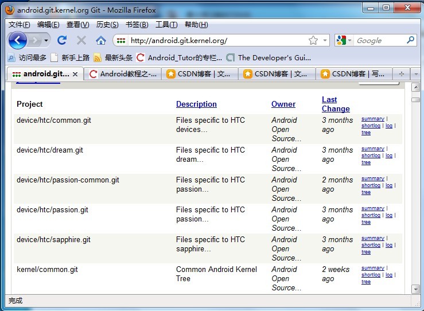The height and width of the screenshot is (311, 424).
Task: Reload the current page
Action: point(62,40)
